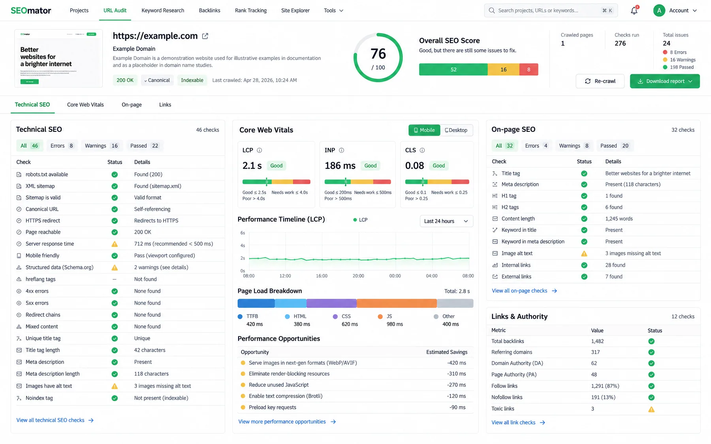
Task: Filter Technical SEO by Warnings 16
Action: pyautogui.click(x=102, y=146)
